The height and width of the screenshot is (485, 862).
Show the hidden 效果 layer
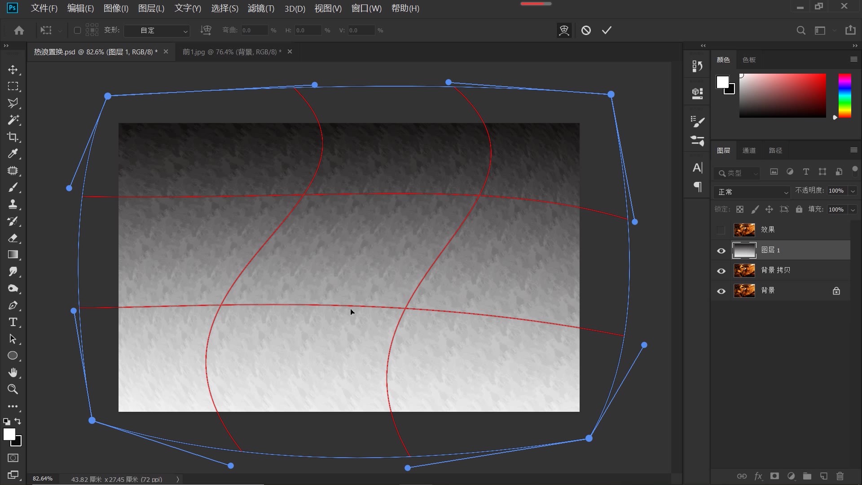721,230
